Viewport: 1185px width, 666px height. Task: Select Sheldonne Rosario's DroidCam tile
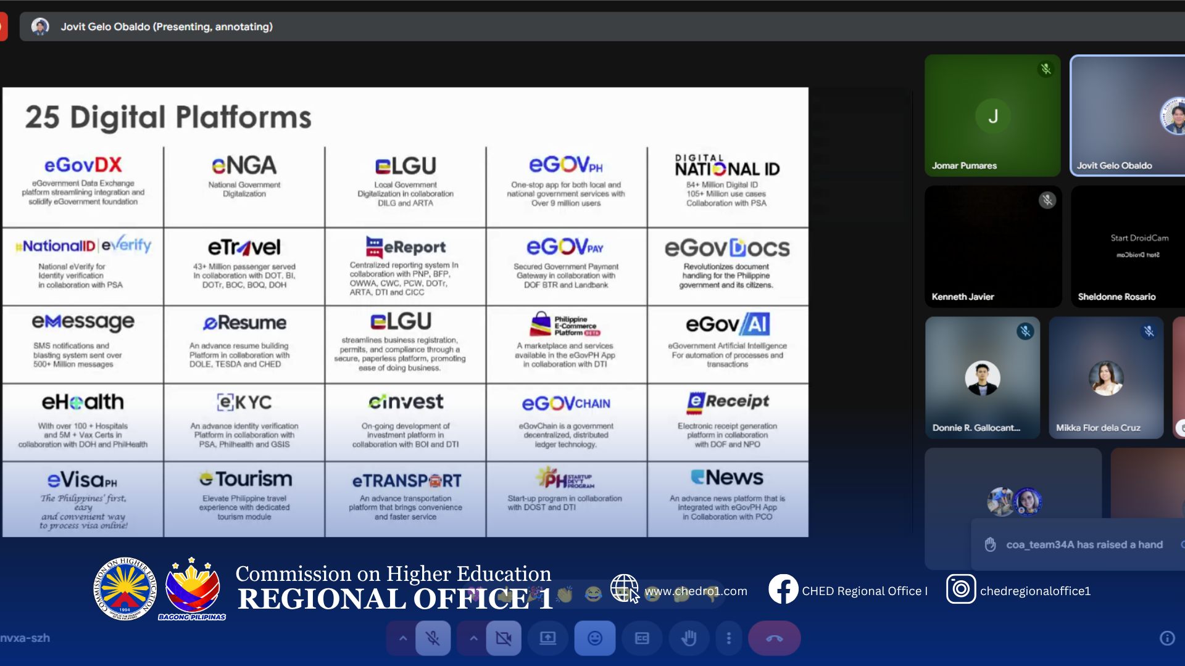click(x=1128, y=246)
